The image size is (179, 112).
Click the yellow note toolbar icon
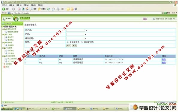pyautogui.click(x=68, y=9)
